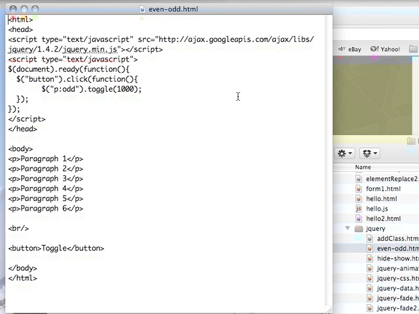Open the bookmarks folder icon next to Yahoo!

pyautogui.click(x=413, y=49)
